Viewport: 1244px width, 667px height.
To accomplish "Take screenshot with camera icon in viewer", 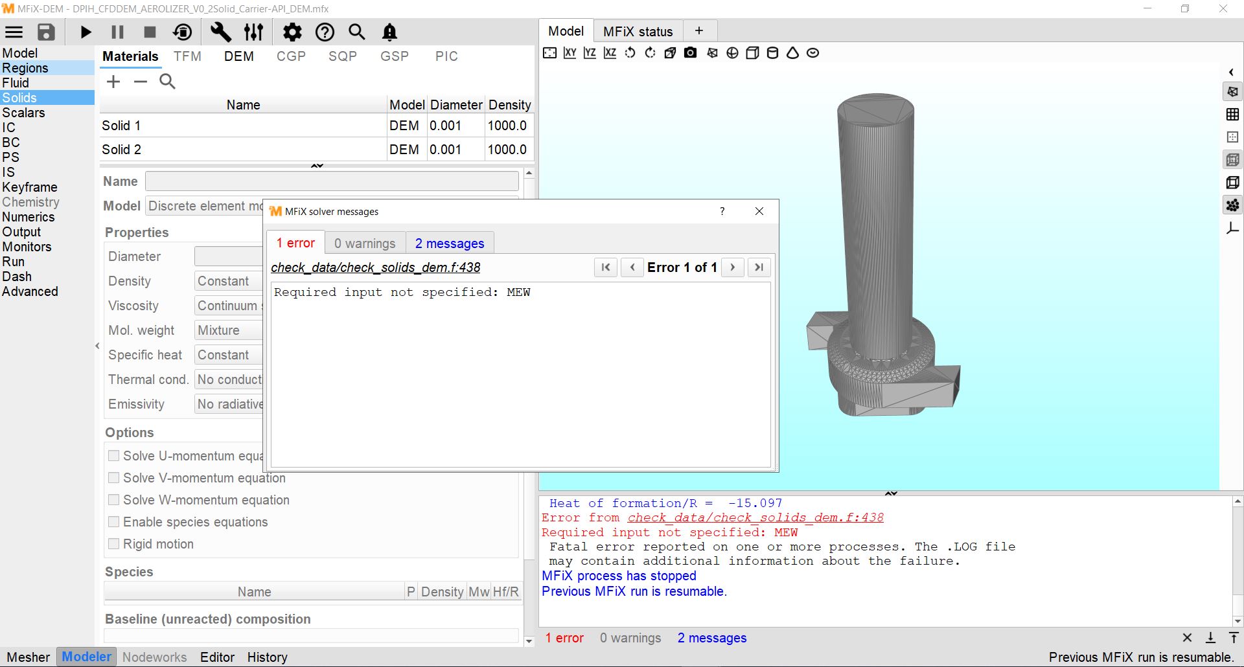I will pos(691,53).
